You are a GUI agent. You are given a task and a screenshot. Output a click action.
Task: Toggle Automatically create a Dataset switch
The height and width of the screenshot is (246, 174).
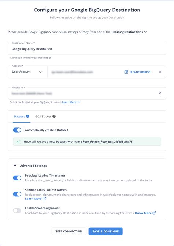[x=17, y=130]
